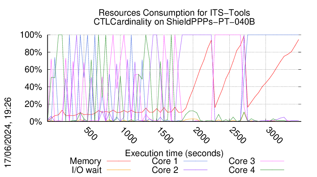Click the date stamp '17/06/2024, 19:26'
The width and height of the screenshot is (317, 177).
tap(8, 133)
